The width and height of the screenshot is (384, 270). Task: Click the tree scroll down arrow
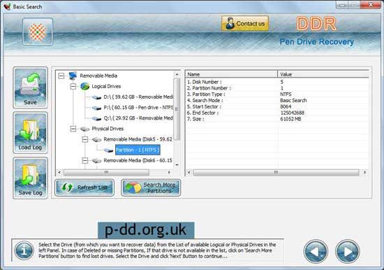177,165
